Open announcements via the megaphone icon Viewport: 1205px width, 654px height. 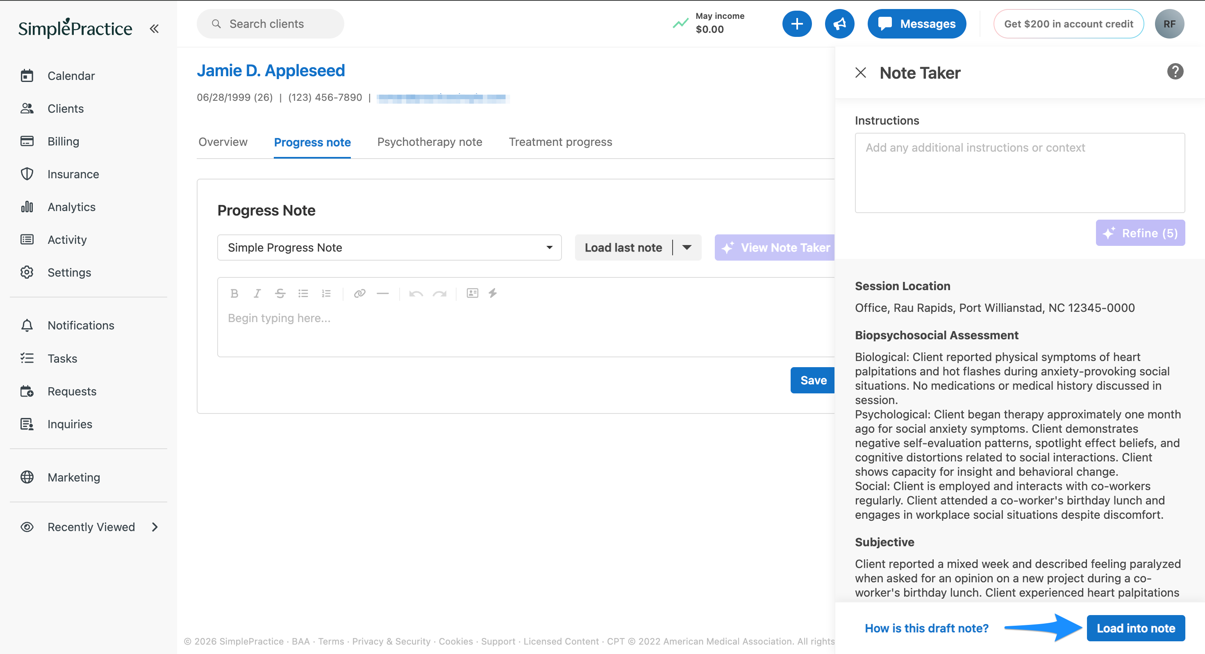(x=839, y=24)
